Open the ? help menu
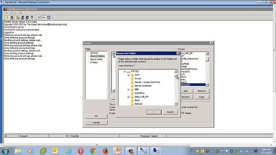The width and height of the screenshot is (276, 155). tap(25, 13)
